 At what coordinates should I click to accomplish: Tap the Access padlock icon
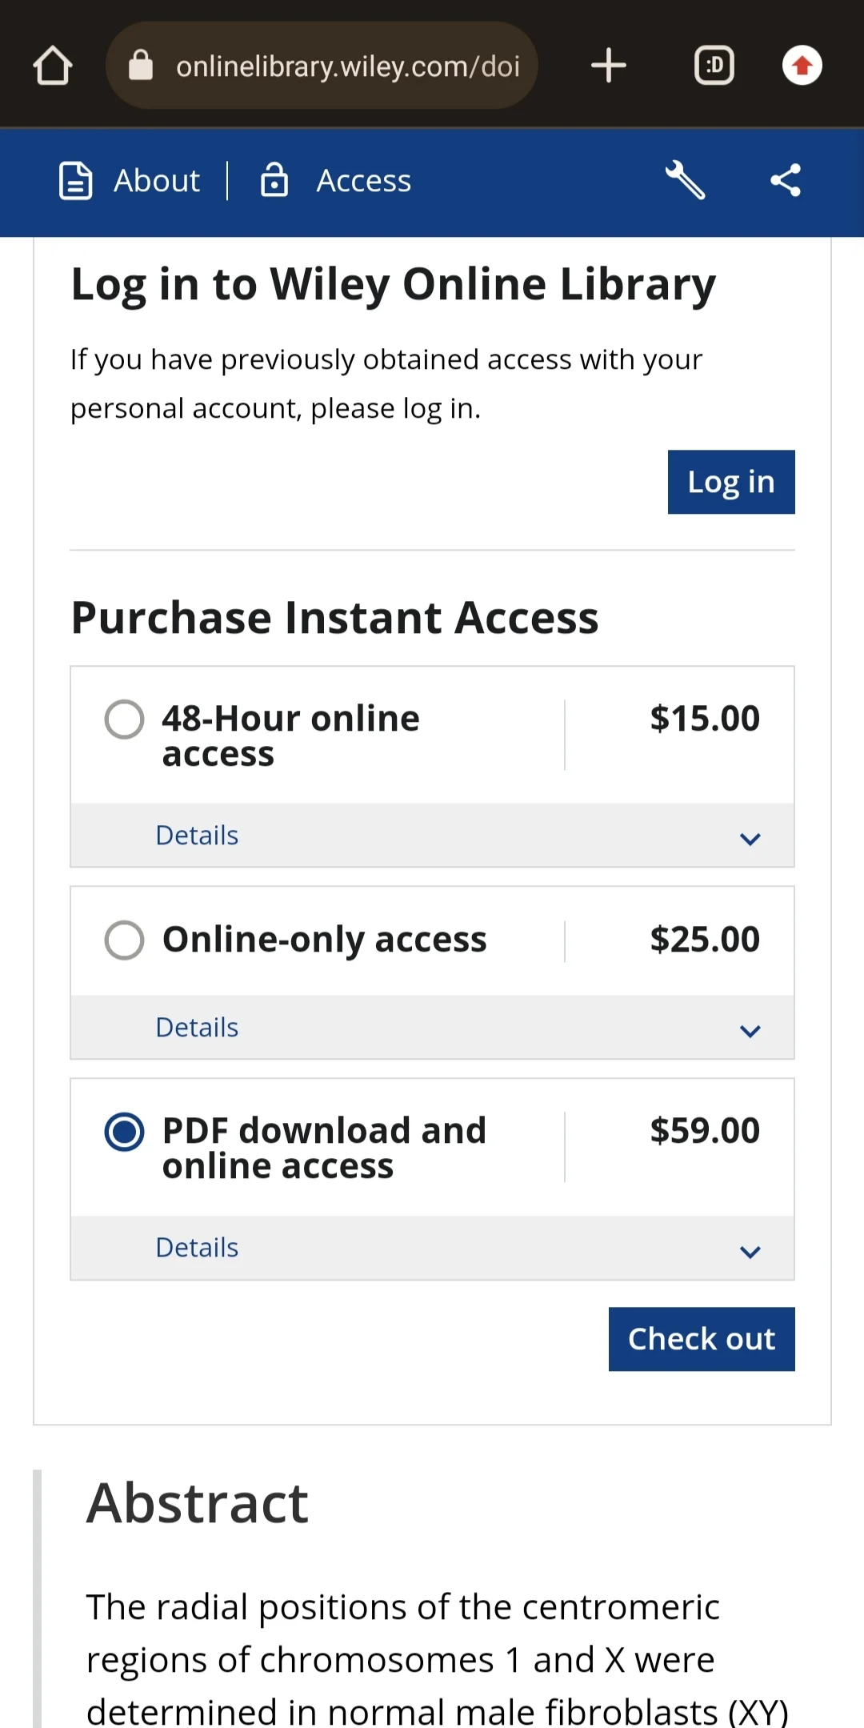coord(274,180)
